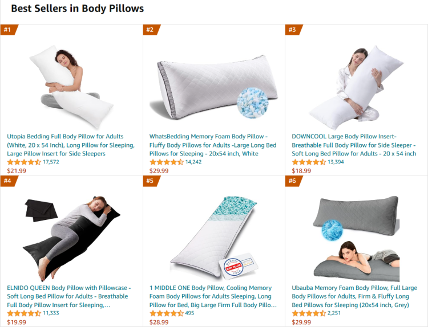
Task: Open DOWNCOOL Large Body Pillow Insert link
Action: [x=354, y=145]
